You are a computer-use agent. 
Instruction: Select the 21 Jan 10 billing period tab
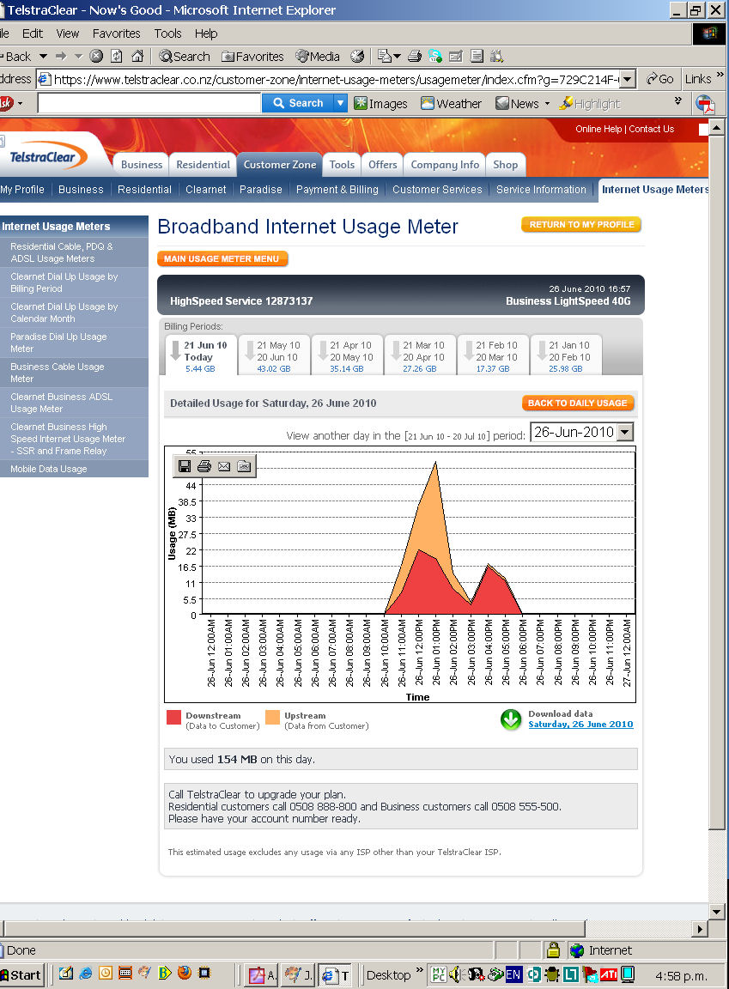click(x=567, y=355)
